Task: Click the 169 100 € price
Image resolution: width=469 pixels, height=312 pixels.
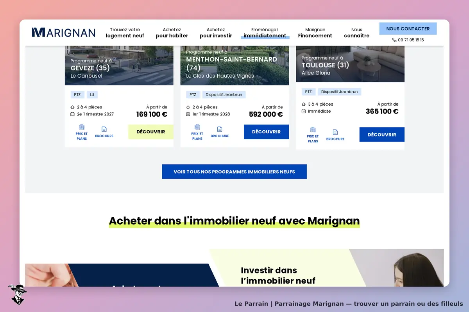Action: coord(152,114)
